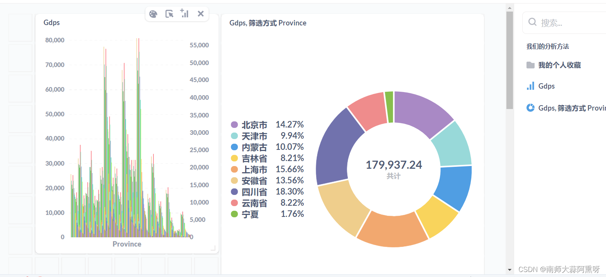Click the green 宁夏 donut slice
This screenshot has height=277, width=606.
[389, 107]
